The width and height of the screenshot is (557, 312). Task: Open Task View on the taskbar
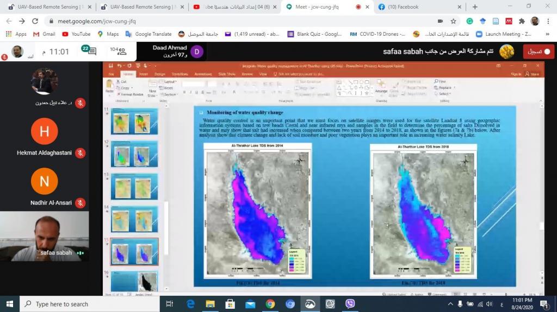pyautogui.click(x=170, y=304)
